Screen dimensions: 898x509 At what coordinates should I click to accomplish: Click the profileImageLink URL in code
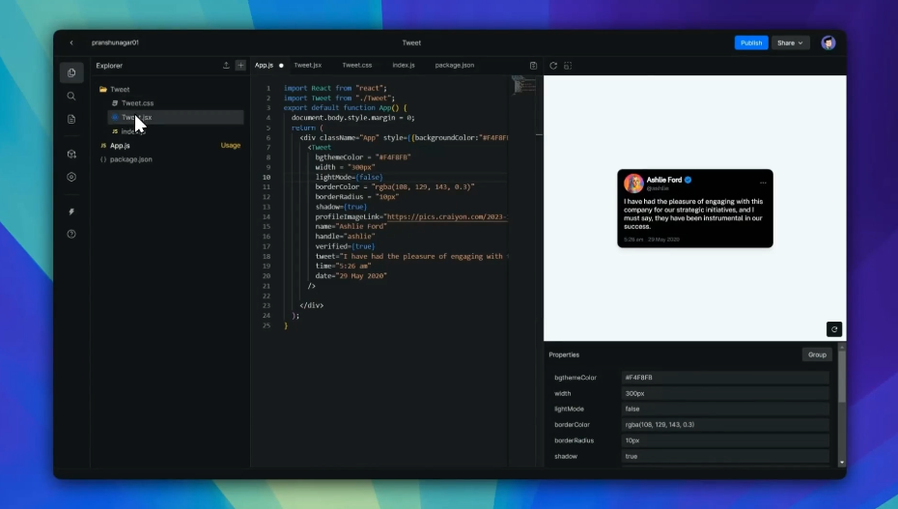coord(447,217)
